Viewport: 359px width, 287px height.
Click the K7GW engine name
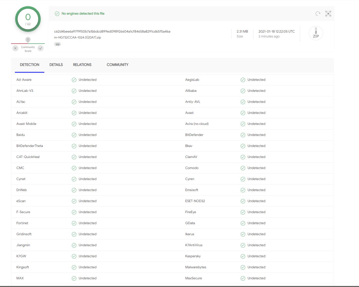(x=21, y=256)
